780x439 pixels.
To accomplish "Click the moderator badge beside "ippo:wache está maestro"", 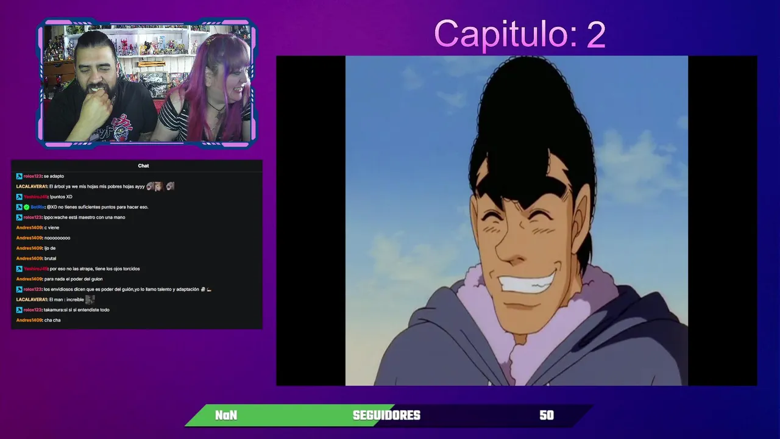I will pos(19,218).
